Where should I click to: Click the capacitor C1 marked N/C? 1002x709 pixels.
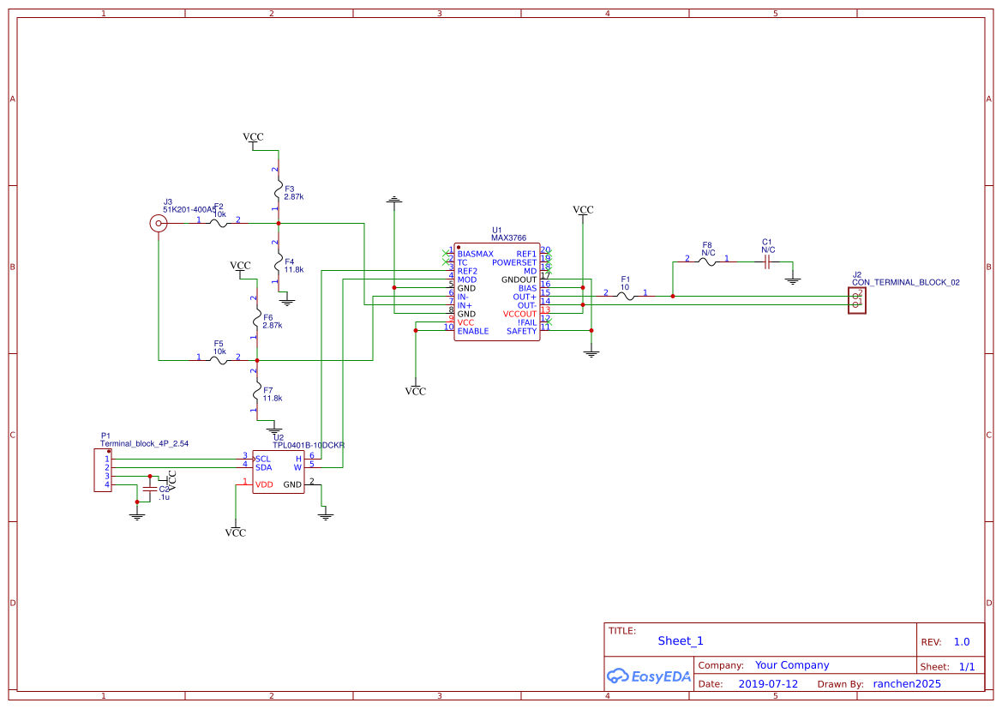[765, 261]
